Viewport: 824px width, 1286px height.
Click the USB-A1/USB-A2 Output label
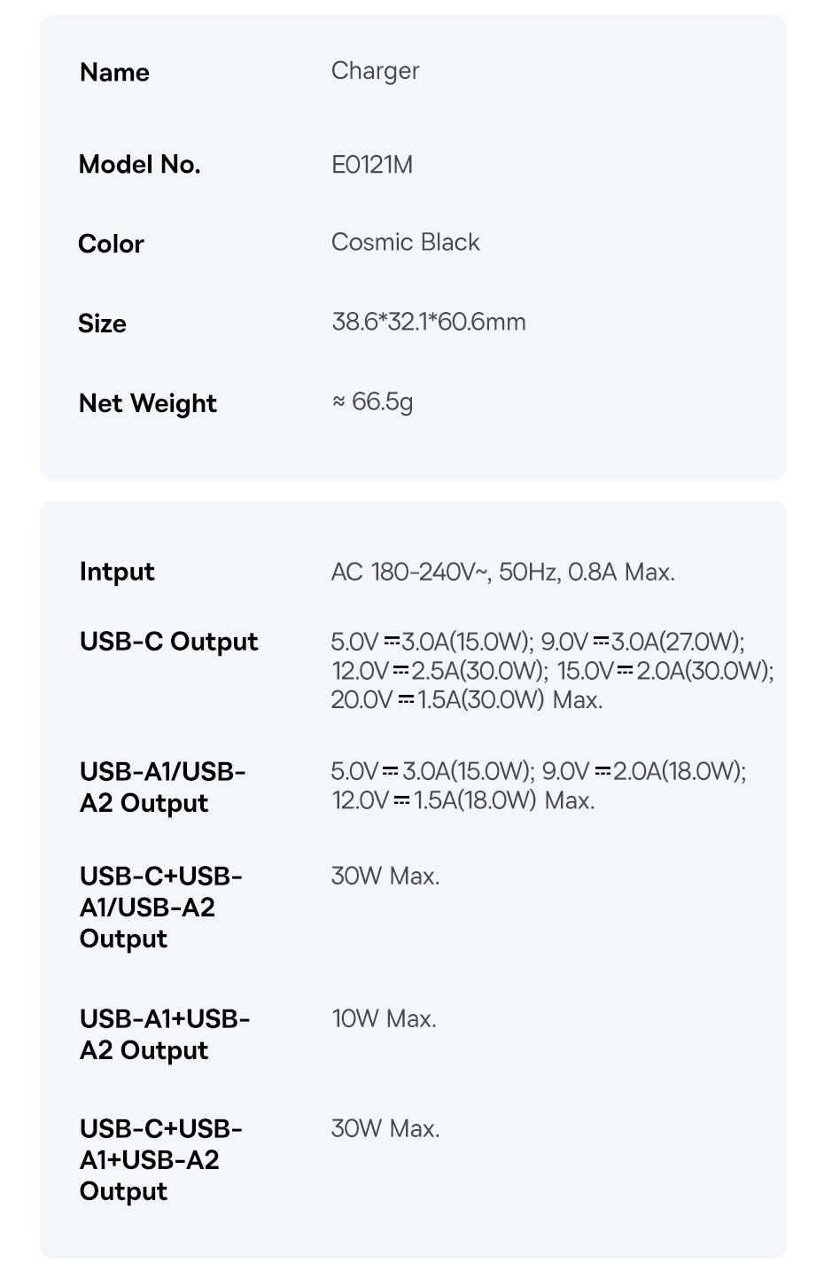pos(163,787)
